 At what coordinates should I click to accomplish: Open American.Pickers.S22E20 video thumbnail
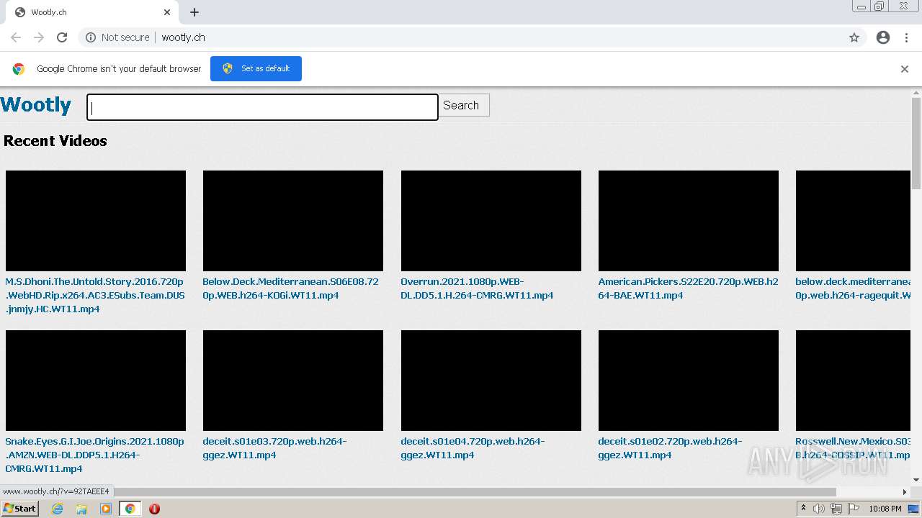coord(689,221)
